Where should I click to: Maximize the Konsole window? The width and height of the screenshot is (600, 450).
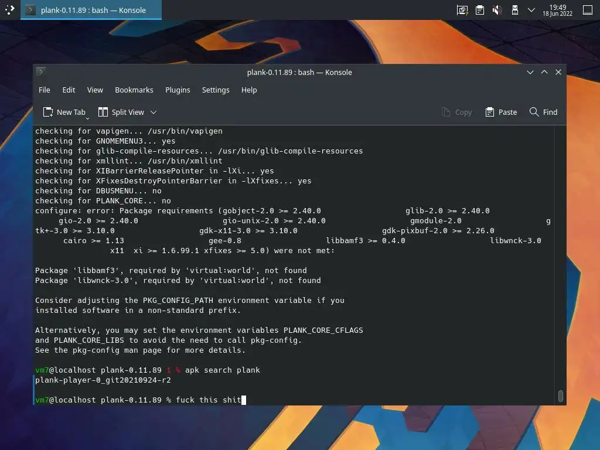point(544,72)
